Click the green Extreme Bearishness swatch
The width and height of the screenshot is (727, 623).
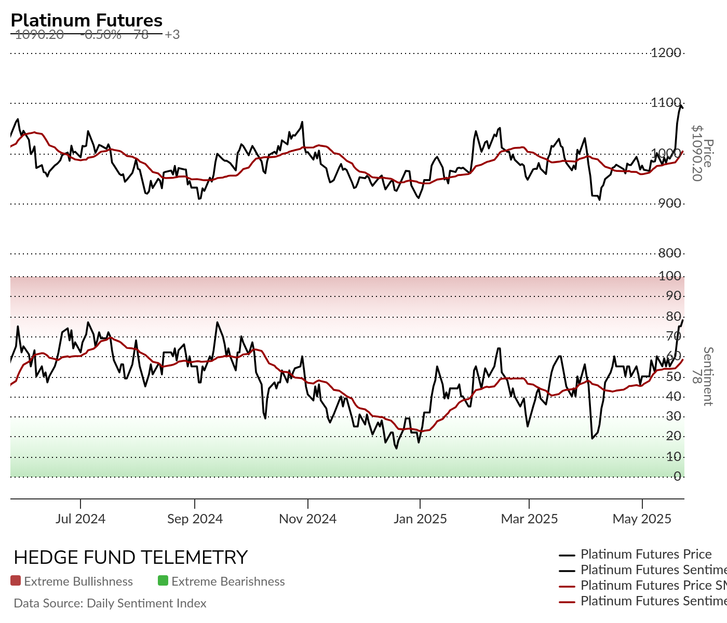coord(163,581)
